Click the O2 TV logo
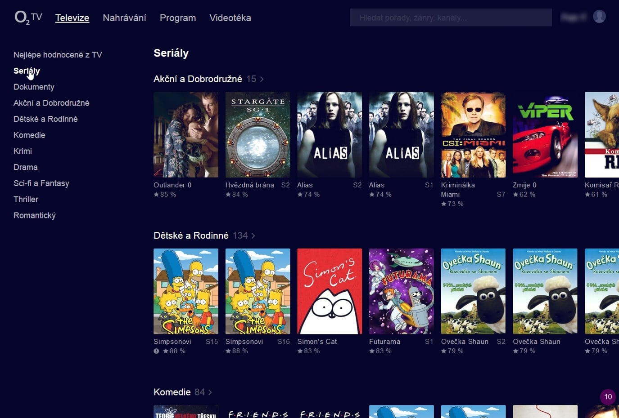Image resolution: width=619 pixels, height=418 pixels. pos(28,18)
